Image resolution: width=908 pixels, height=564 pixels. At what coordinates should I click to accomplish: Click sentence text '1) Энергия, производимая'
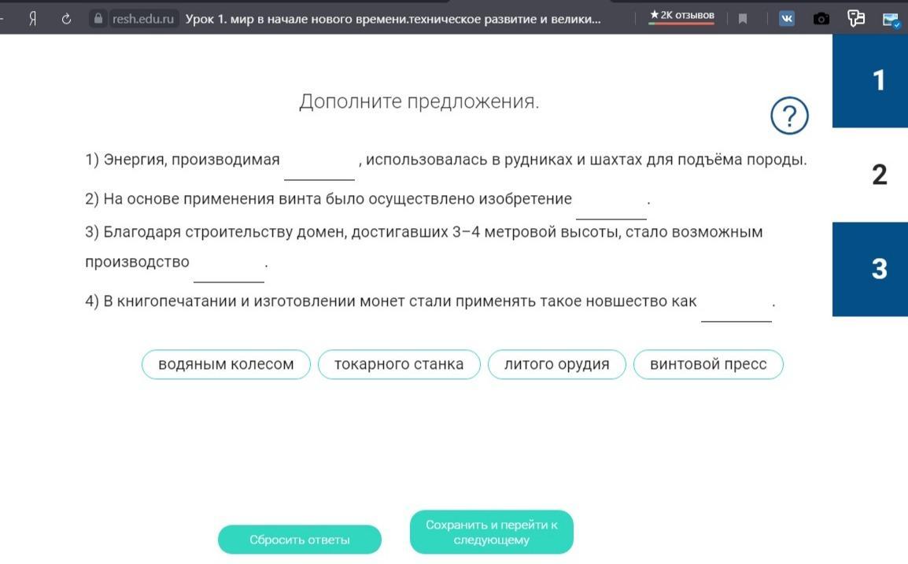pyautogui.click(x=183, y=160)
